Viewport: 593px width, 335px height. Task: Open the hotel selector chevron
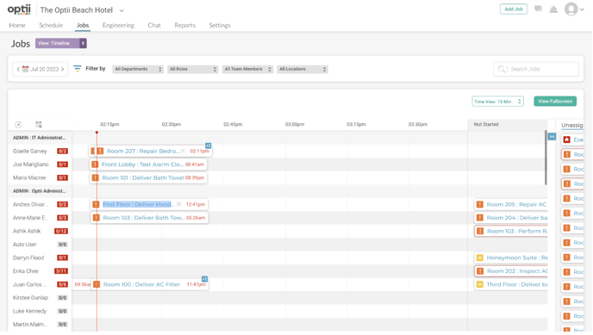pyautogui.click(x=122, y=10)
